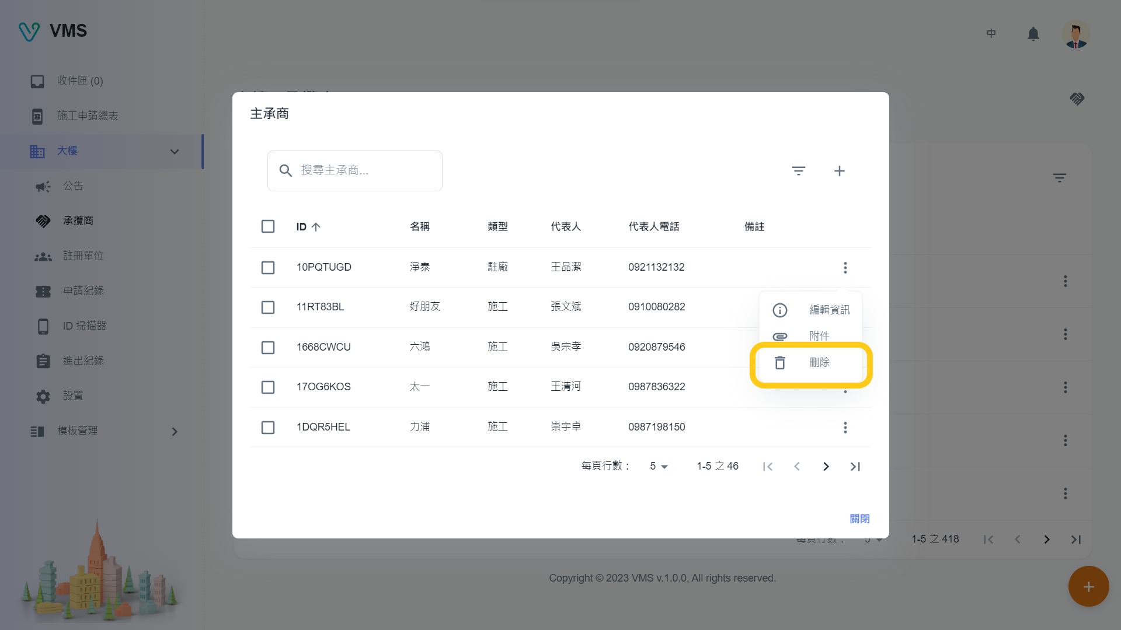The height and width of the screenshot is (630, 1121).
Task: Select 編輯資訊 from the context menu
Action: point(828,310)
